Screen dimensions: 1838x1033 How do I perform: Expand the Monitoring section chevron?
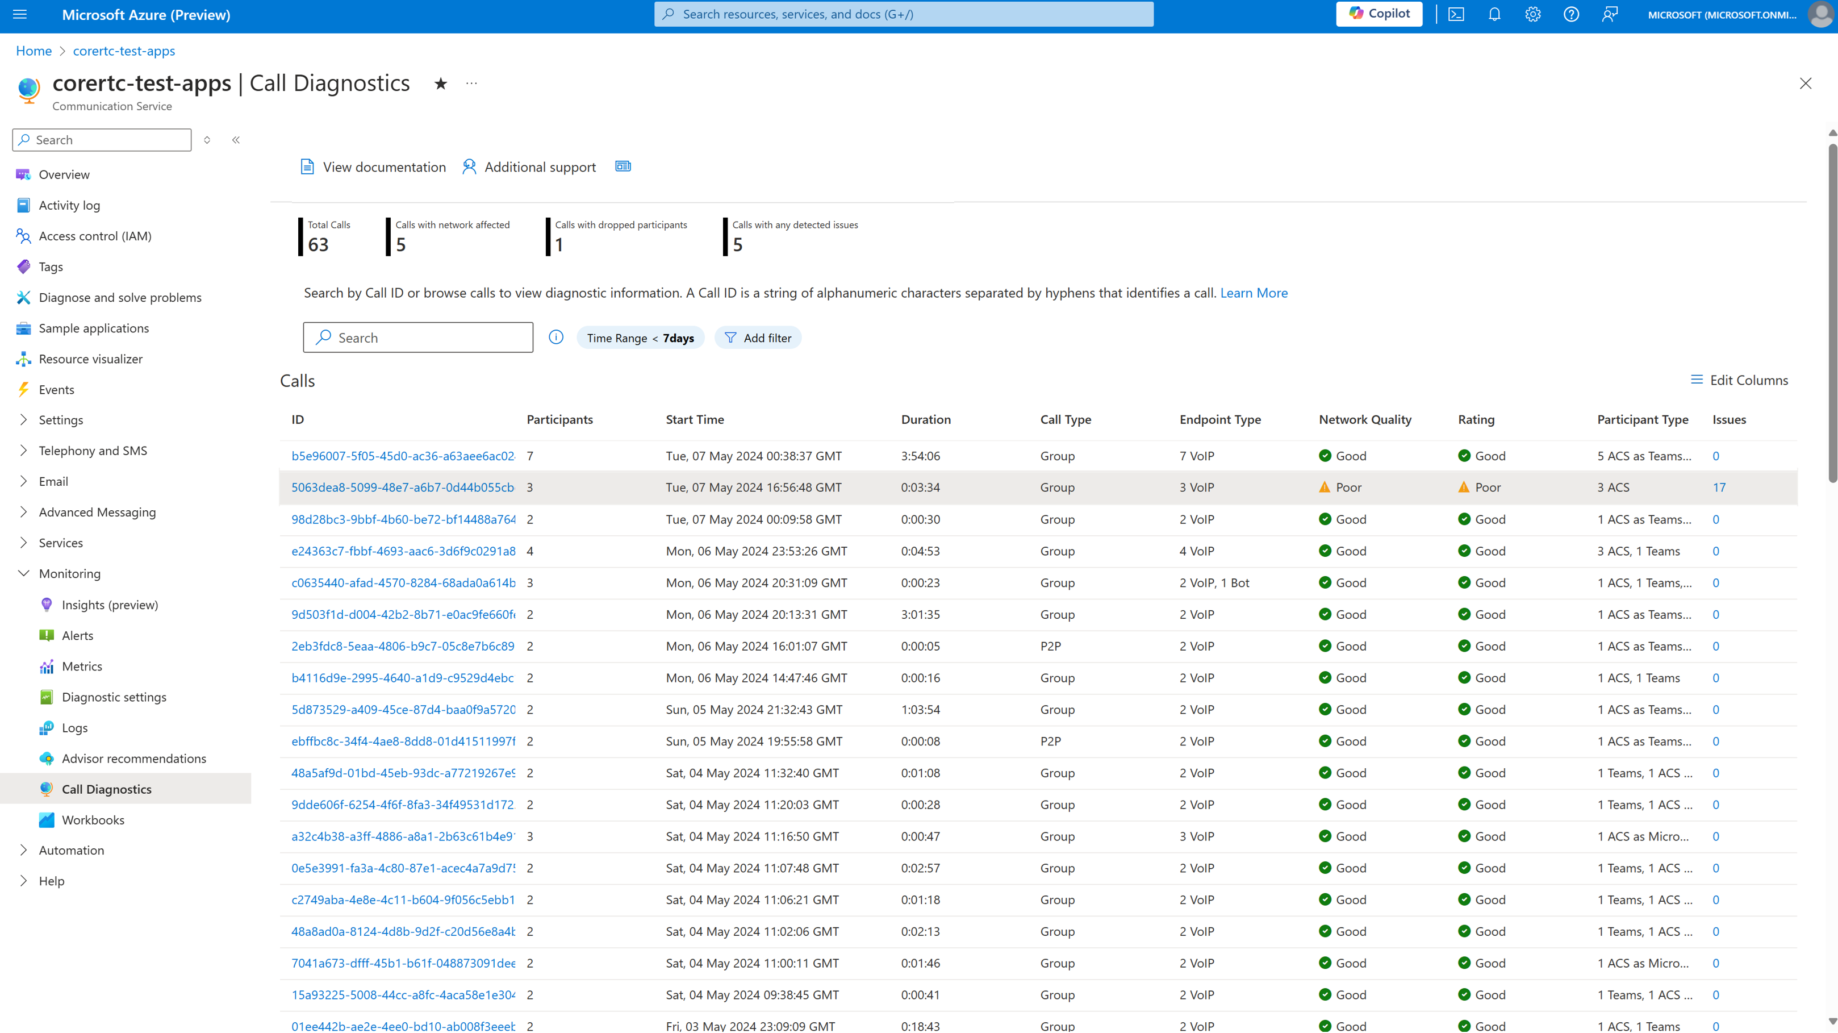click(x=22, y=573)
